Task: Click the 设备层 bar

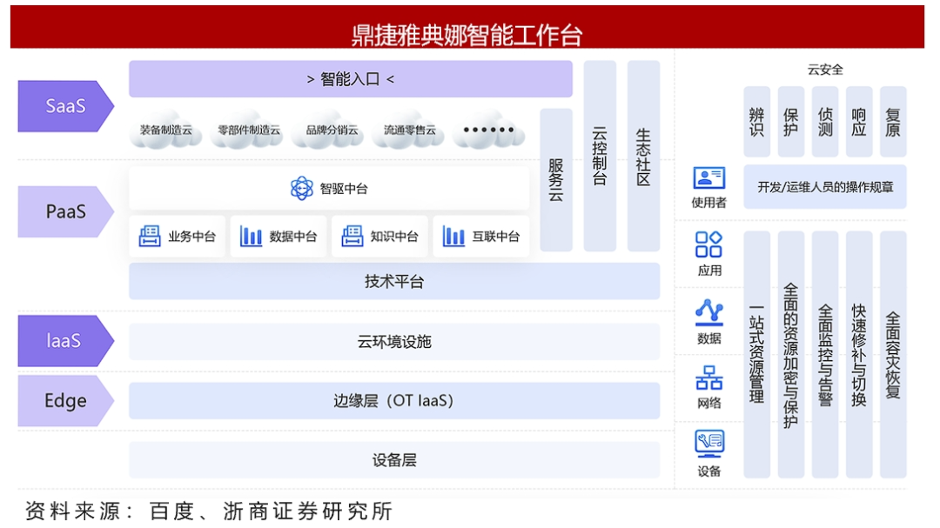Action: point(394,459)
